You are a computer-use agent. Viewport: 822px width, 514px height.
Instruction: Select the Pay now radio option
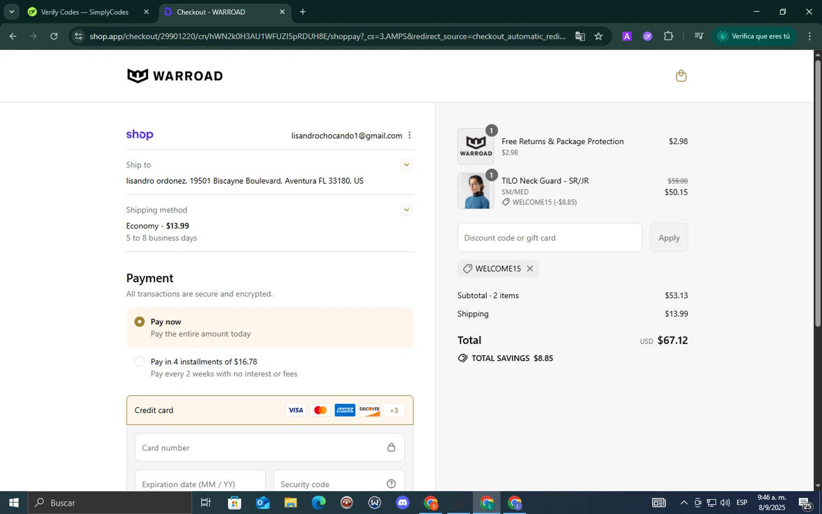(139, 322)
